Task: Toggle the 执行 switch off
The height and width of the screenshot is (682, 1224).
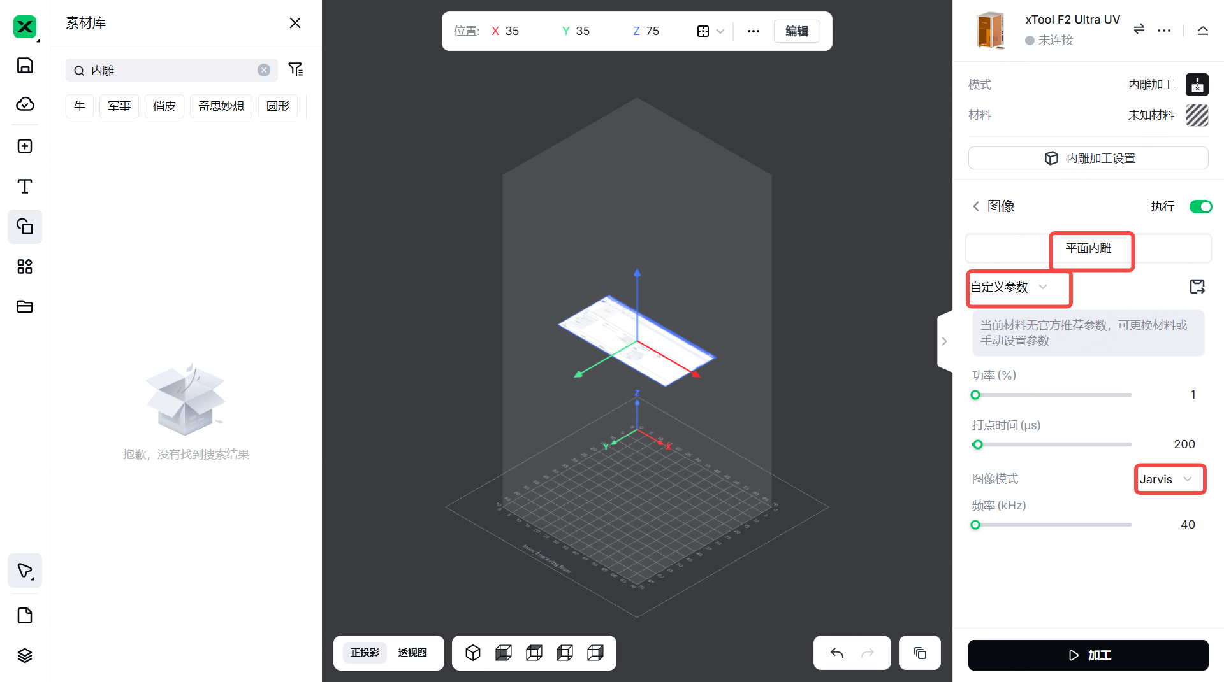Action: [x=1200, y=206]
